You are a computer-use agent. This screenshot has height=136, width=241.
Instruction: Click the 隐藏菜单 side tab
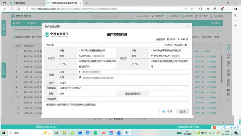tap(3, 28)
